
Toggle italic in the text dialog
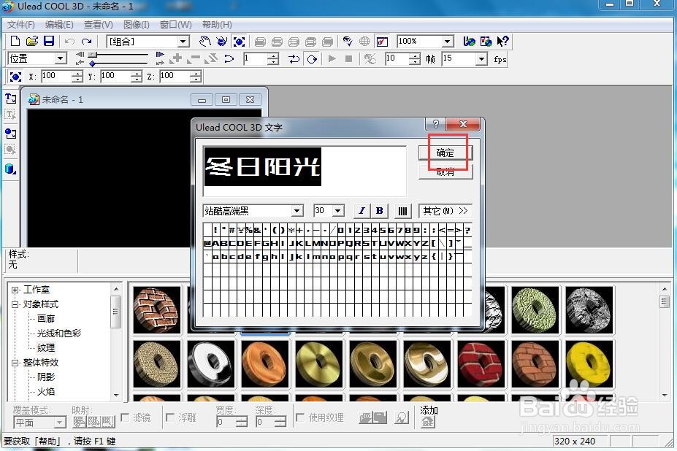(362, 211)
